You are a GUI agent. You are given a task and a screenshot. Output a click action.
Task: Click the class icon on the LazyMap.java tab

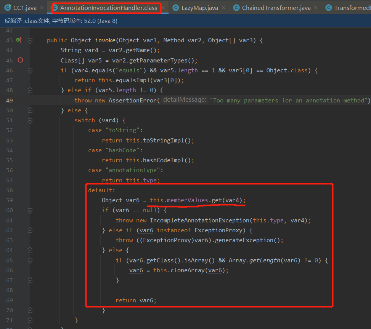point(176,8)
